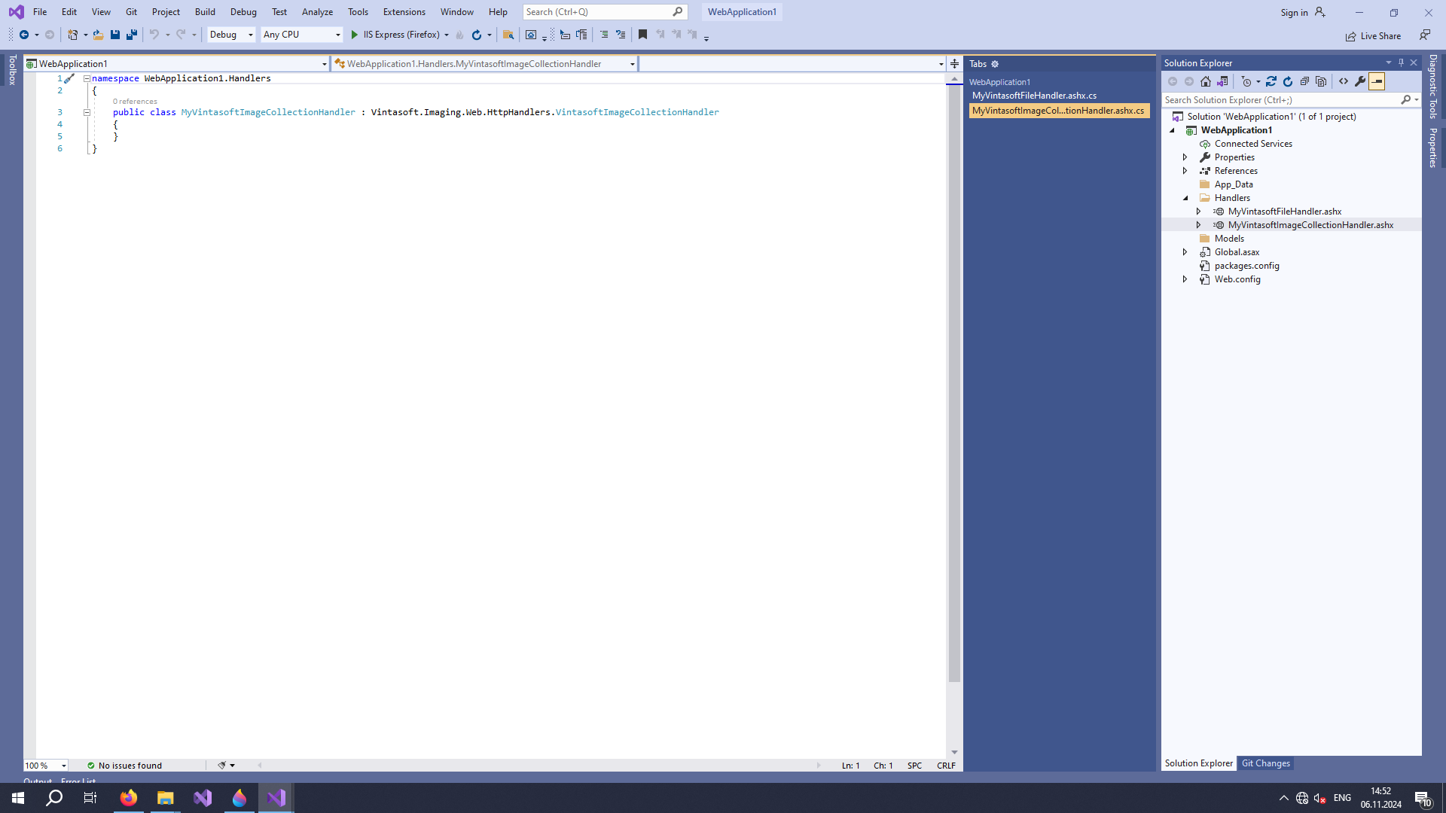Start debugging with IIS Express (Firefox)
This screenshot has width=1446, height=813.
tap(354, 35)
